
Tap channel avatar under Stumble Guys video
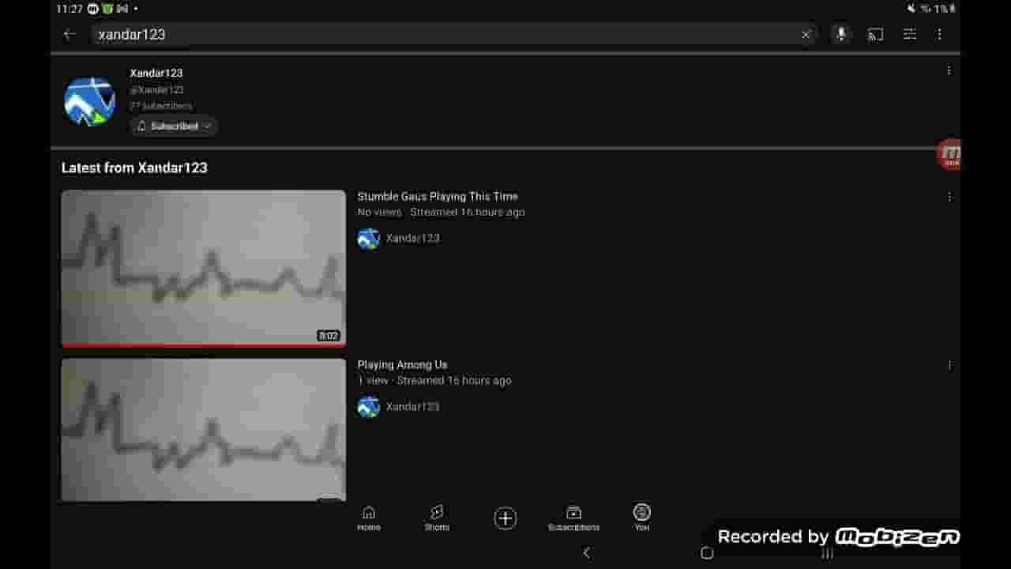pyautogui.click(x=369, y=239)
